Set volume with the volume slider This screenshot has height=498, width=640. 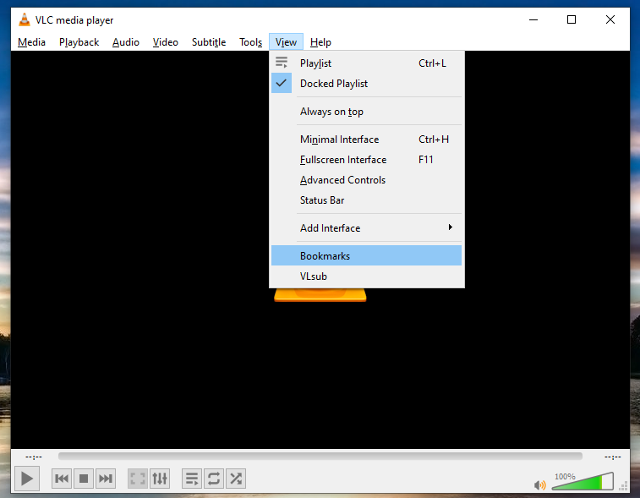tap(583, 481)
